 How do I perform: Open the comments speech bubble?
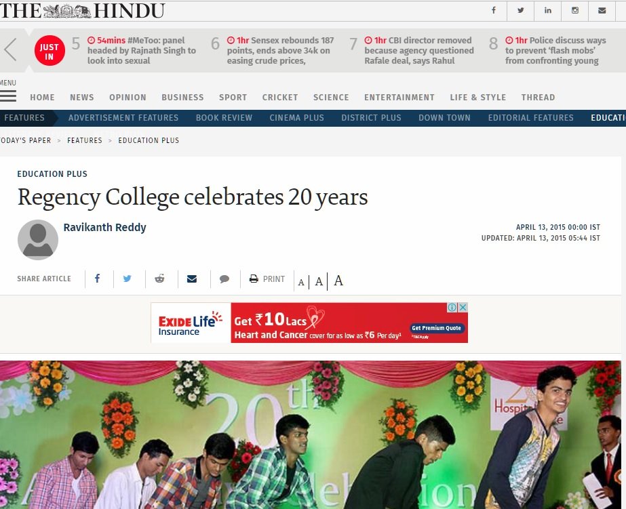pyautogui.click(x=224, y=279)
